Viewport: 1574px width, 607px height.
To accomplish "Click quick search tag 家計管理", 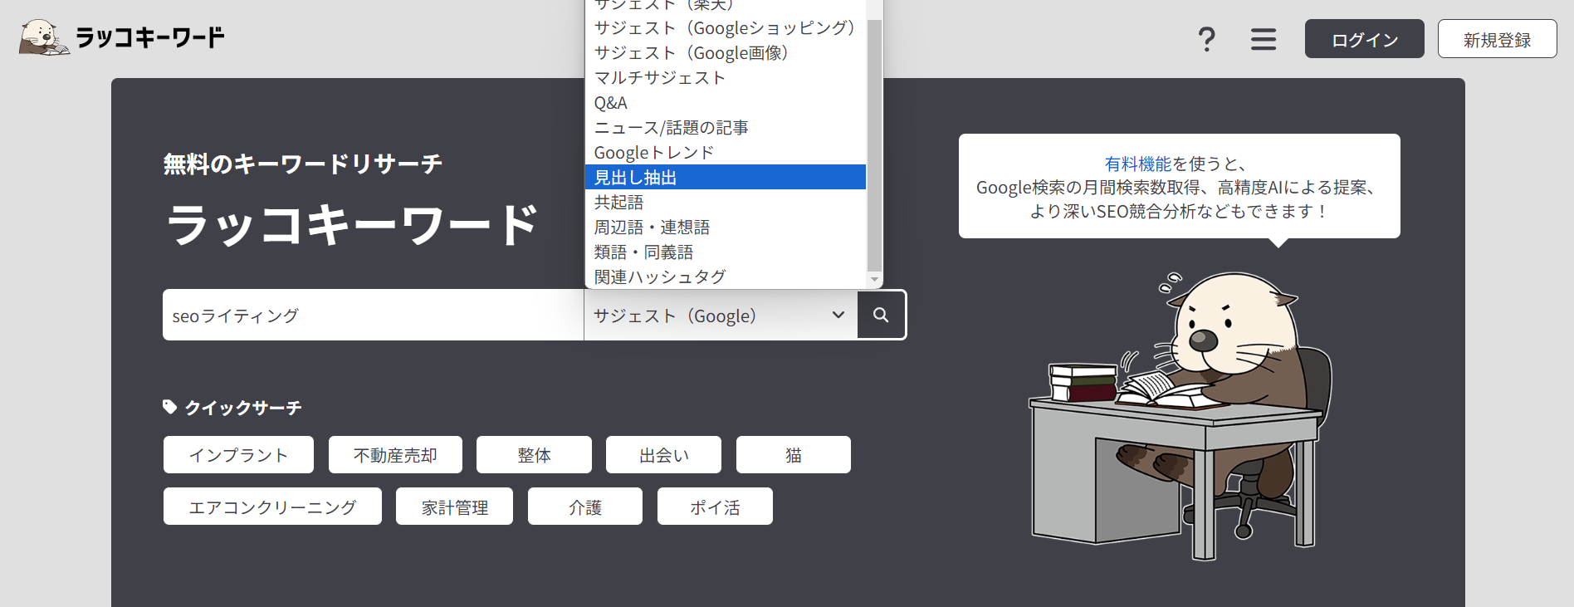I will tap(454, 507).
